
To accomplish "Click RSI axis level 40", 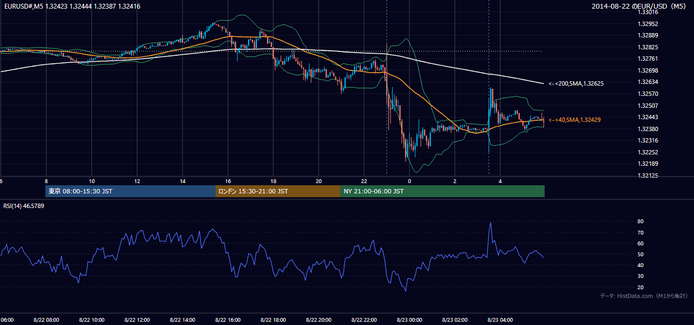I will (640, 265).
